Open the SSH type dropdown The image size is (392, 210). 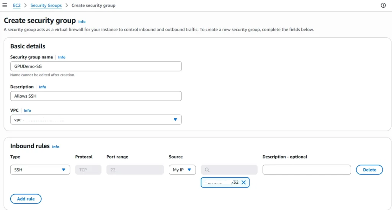(x=40, y=170)
